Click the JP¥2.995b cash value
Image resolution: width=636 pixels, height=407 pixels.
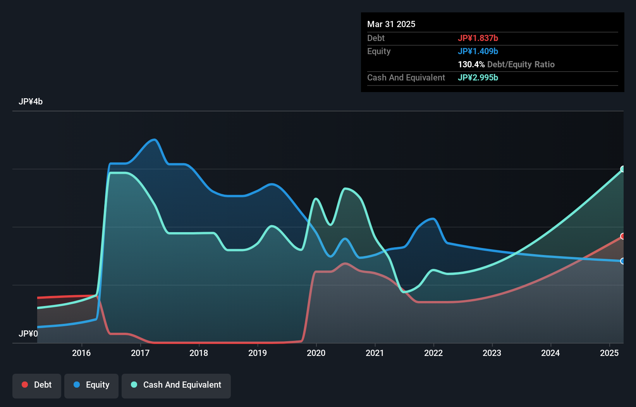click(x=478, y=77)
